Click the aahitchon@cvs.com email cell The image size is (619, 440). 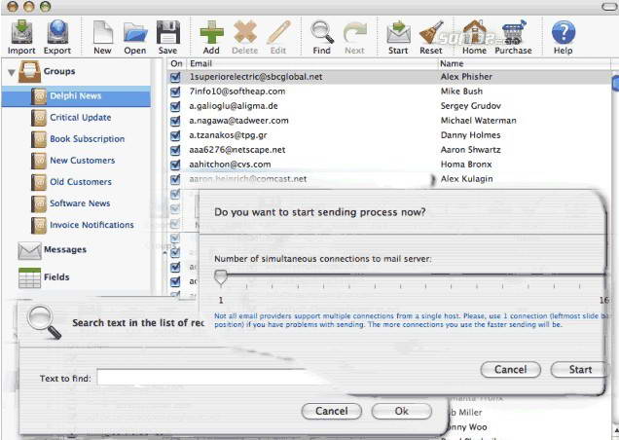(230, 165)
